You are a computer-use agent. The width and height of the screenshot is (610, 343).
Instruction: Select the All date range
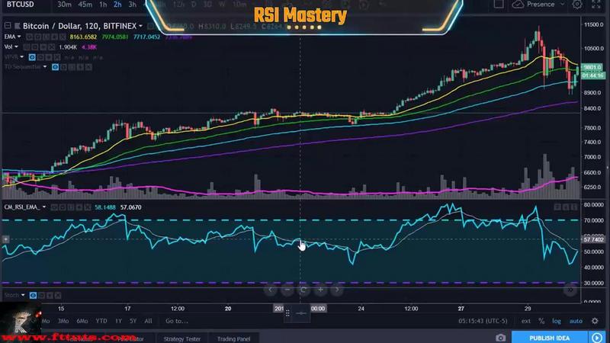click(x=148, y=321)
